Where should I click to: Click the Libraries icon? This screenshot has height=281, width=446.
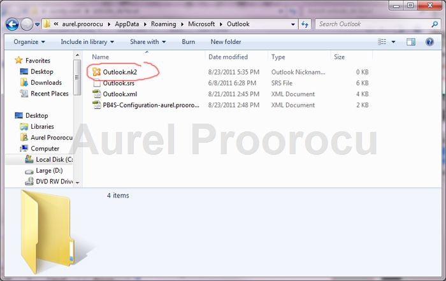[x=24, y=126]
